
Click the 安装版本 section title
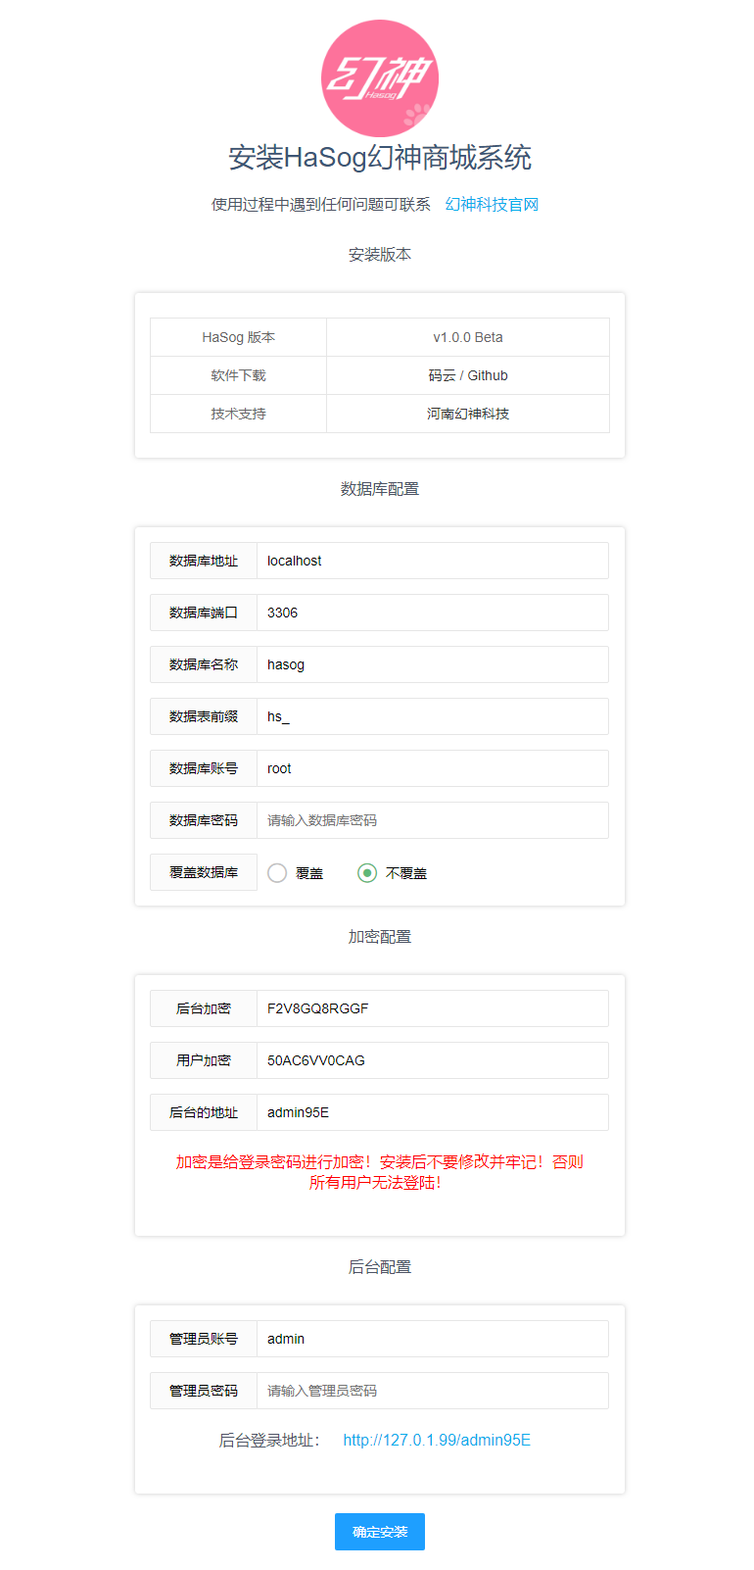click(380, 254)
